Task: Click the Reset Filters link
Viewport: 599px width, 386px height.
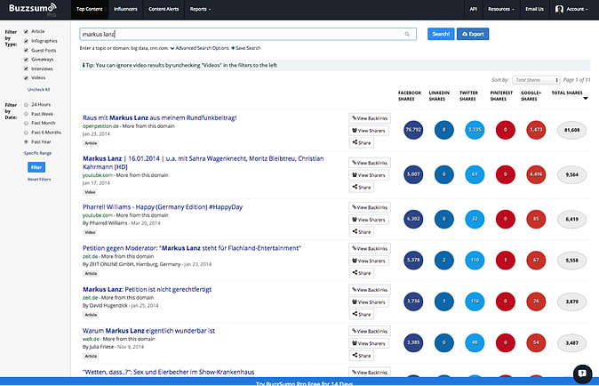Action: pyautogui.click(x=39, y=180)
